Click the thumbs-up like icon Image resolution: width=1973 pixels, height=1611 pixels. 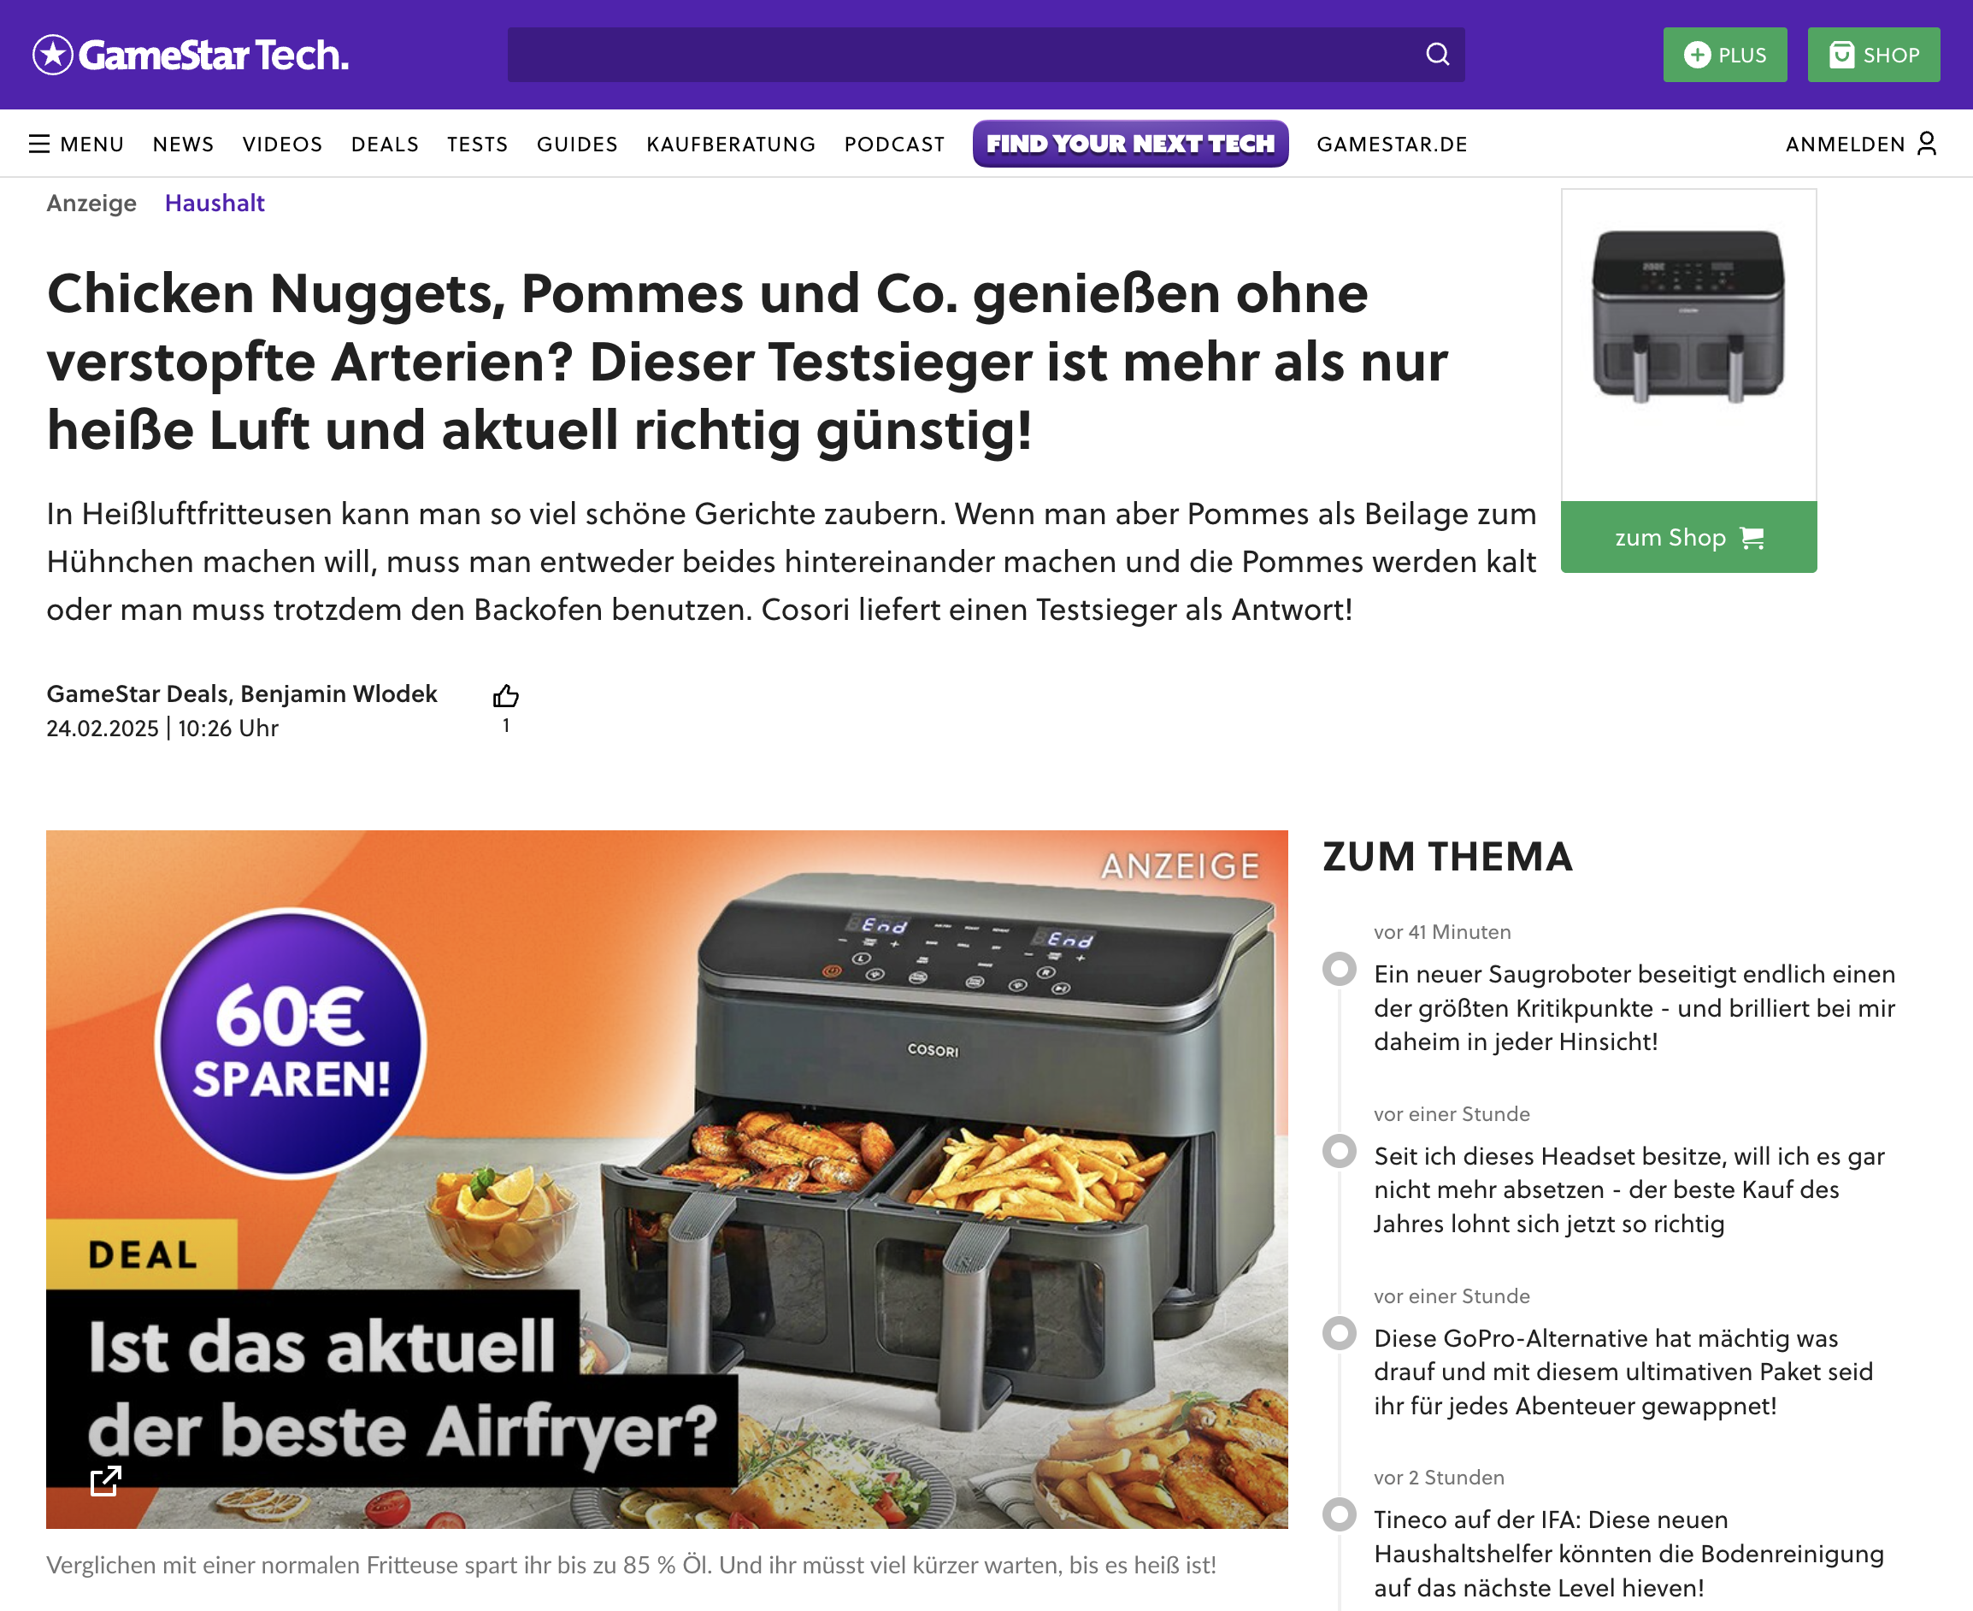click(505, 695)
